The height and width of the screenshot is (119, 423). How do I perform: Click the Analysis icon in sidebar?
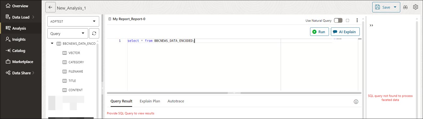pyautogui.click(x=8, y=28)
